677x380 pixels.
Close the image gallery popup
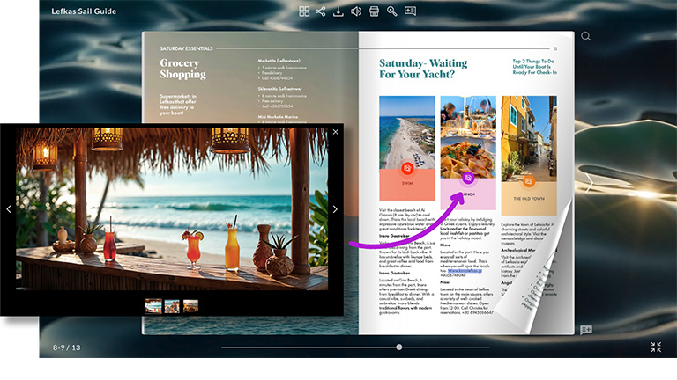(x=335, y=132)
